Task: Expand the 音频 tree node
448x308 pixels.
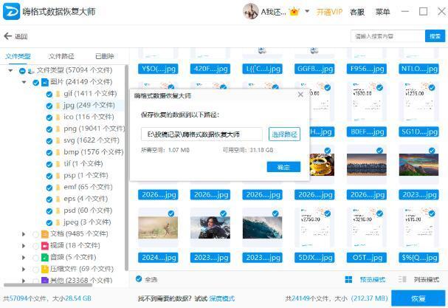Action: [x=24, y=257]
